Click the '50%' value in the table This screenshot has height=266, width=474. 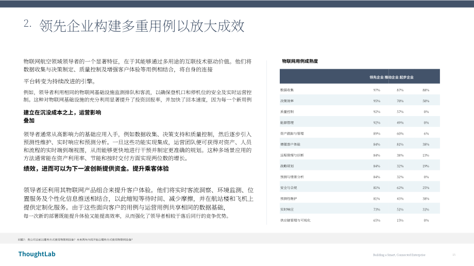(x=426, y=101)
